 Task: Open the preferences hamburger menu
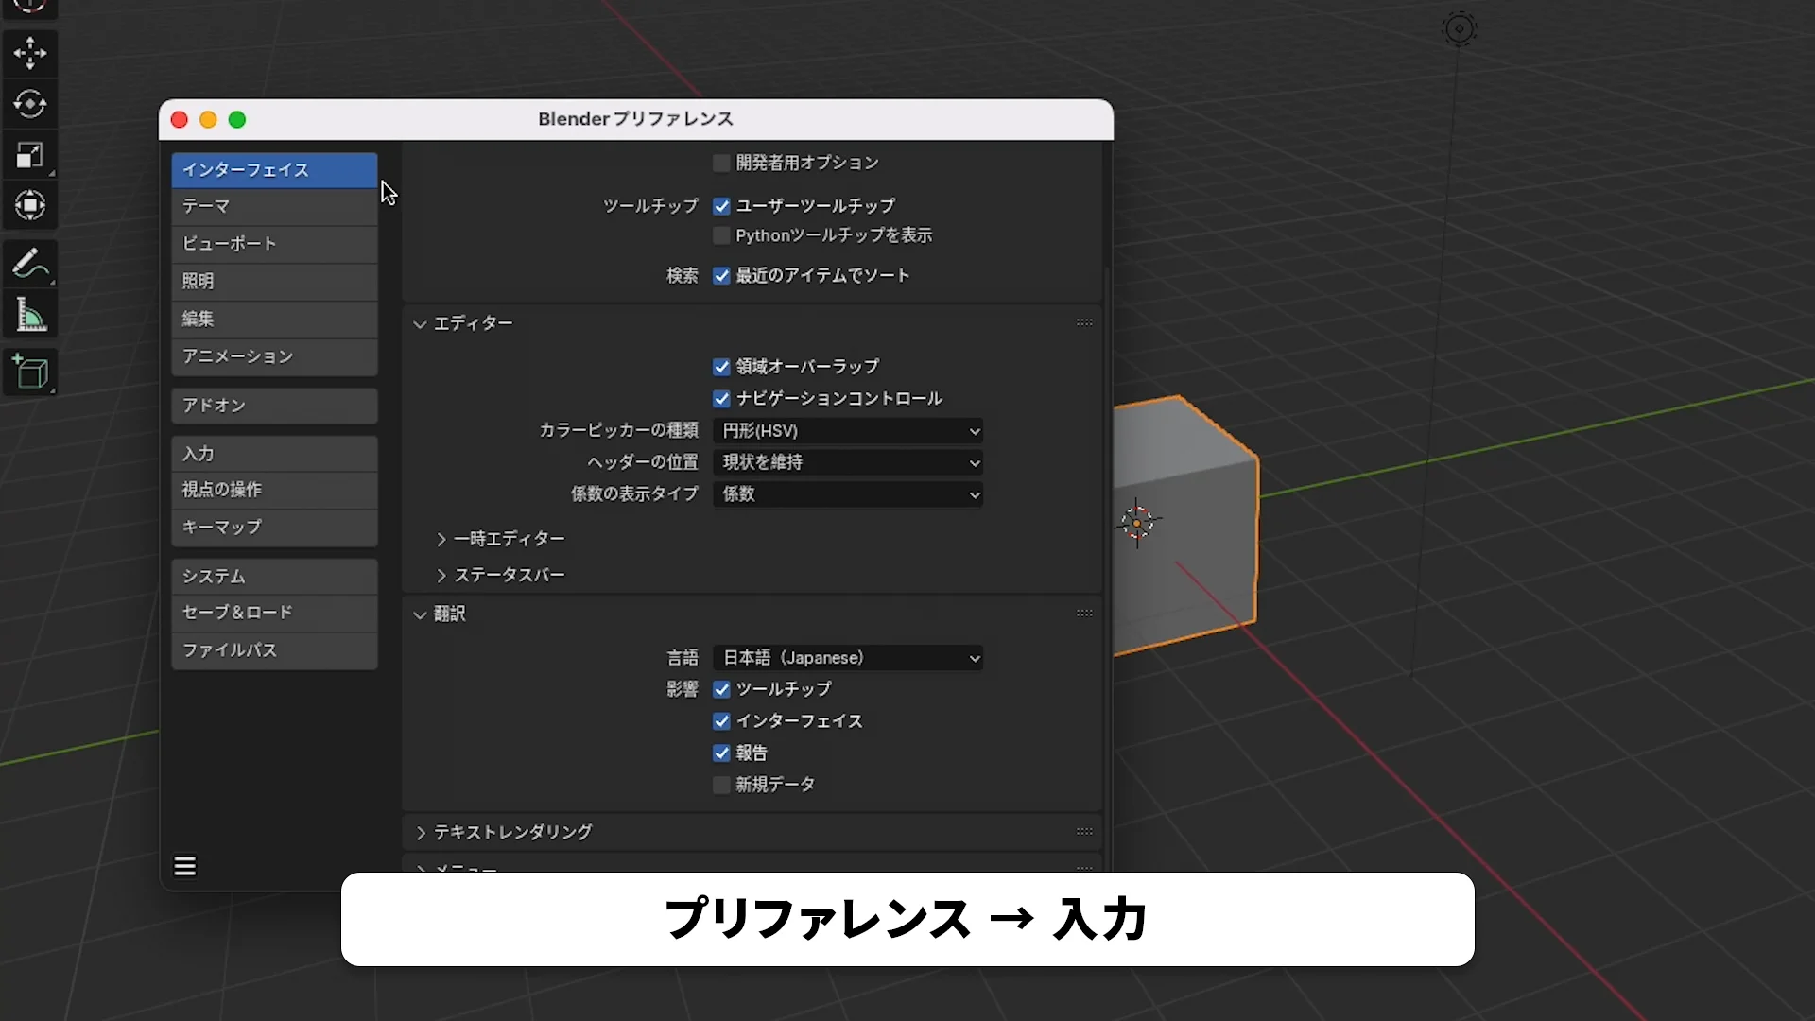[184, 866]
